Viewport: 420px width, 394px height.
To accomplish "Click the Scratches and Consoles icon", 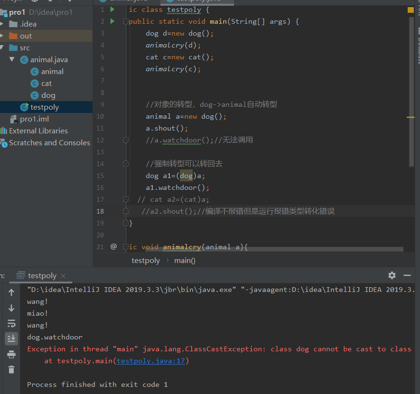I will point(4,143).
